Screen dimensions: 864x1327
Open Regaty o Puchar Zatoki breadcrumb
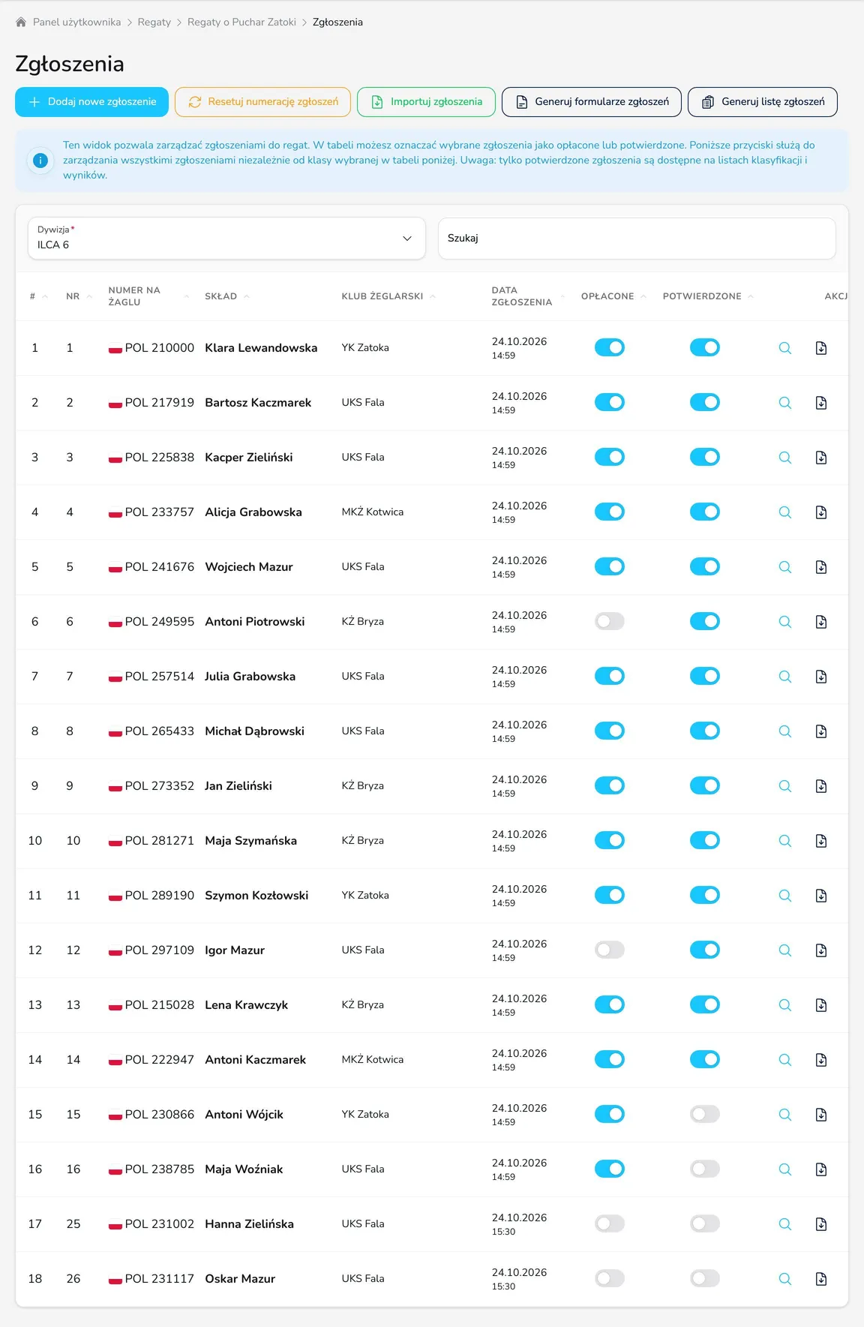pyautogui.click(x=241, y=22)
